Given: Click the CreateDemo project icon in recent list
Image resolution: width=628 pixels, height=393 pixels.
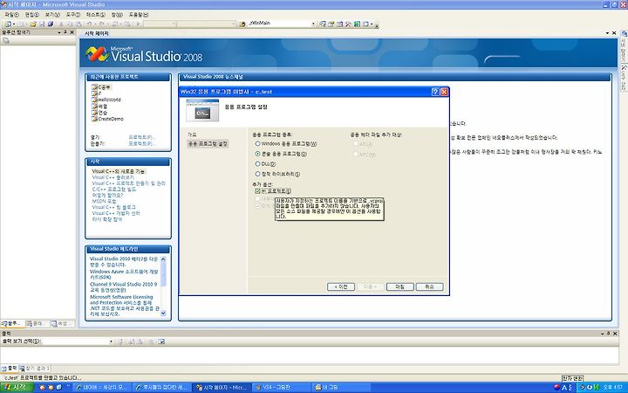Looking at the screenshot, I should (x=94, y=119).
